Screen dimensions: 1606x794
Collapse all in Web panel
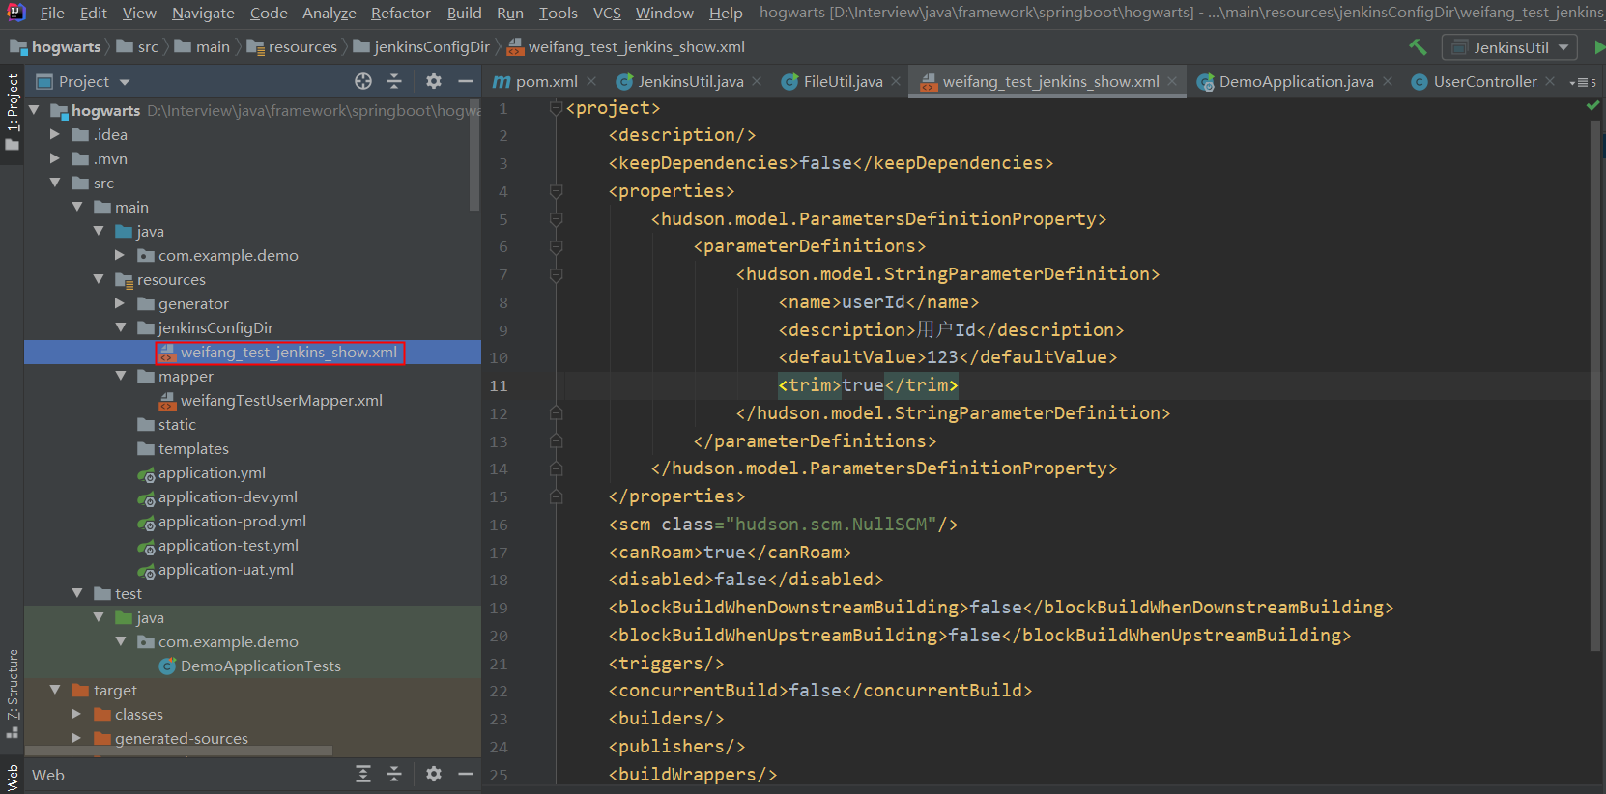click(394, 774)
